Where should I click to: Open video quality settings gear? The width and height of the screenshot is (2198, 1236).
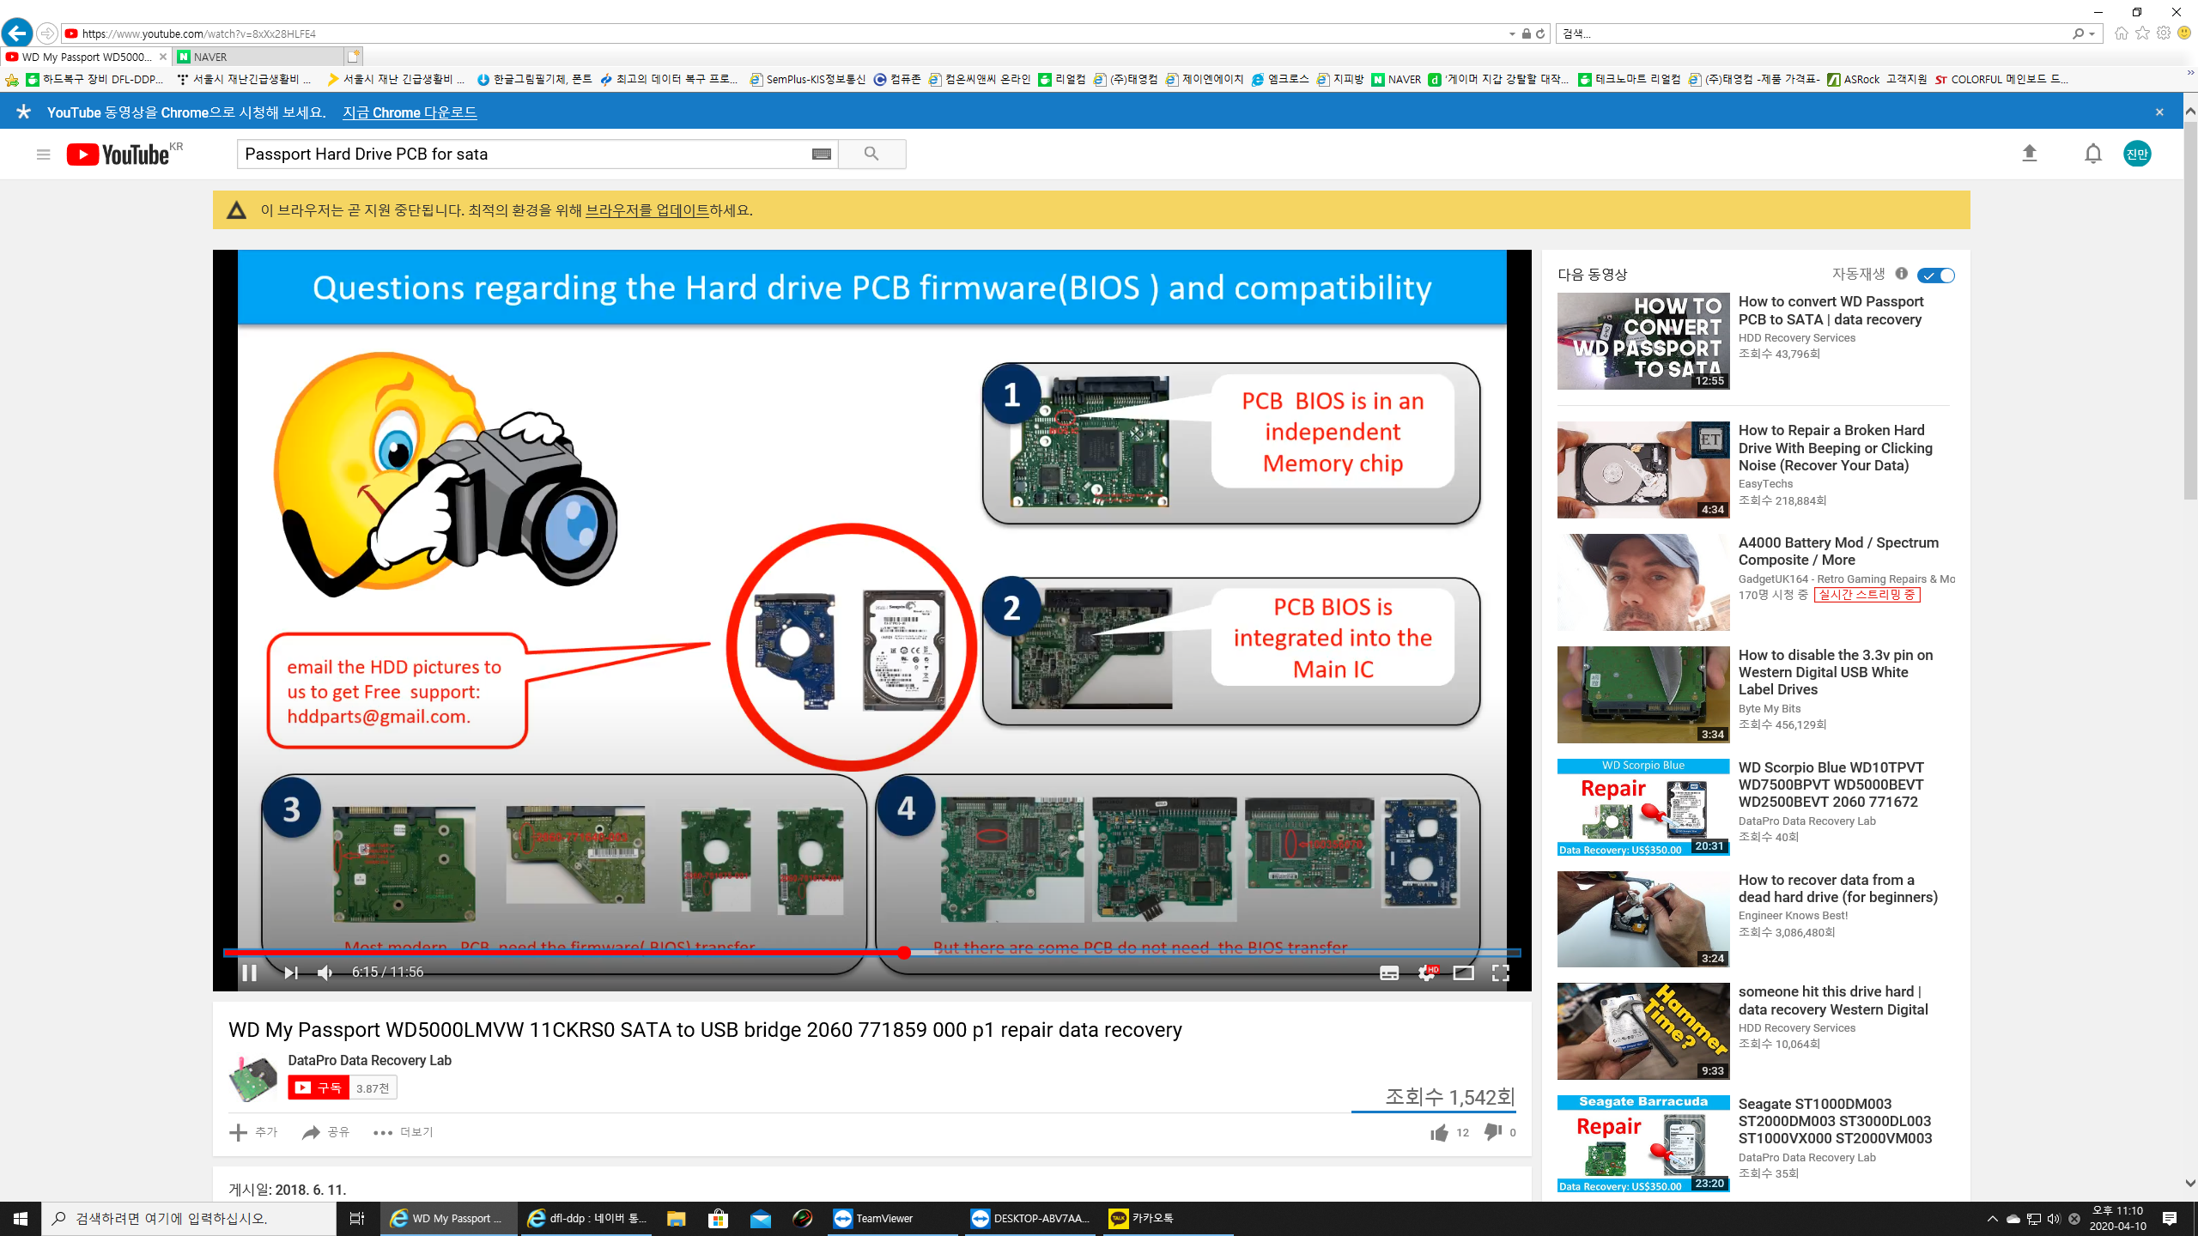click(x=1427, y=972)
